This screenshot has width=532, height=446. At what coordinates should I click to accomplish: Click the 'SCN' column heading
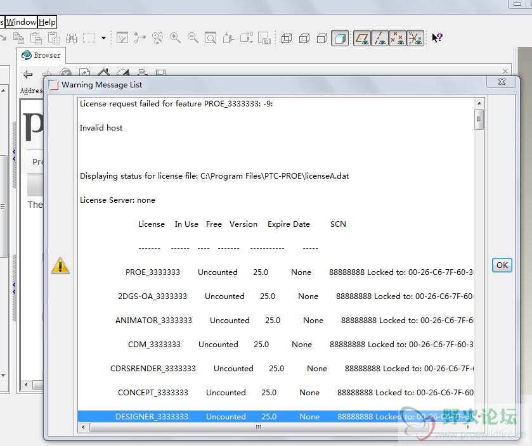(338, 224)
